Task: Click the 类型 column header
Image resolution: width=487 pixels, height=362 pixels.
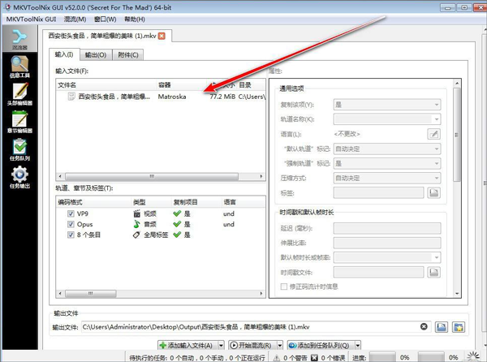Action: [151, 202]
